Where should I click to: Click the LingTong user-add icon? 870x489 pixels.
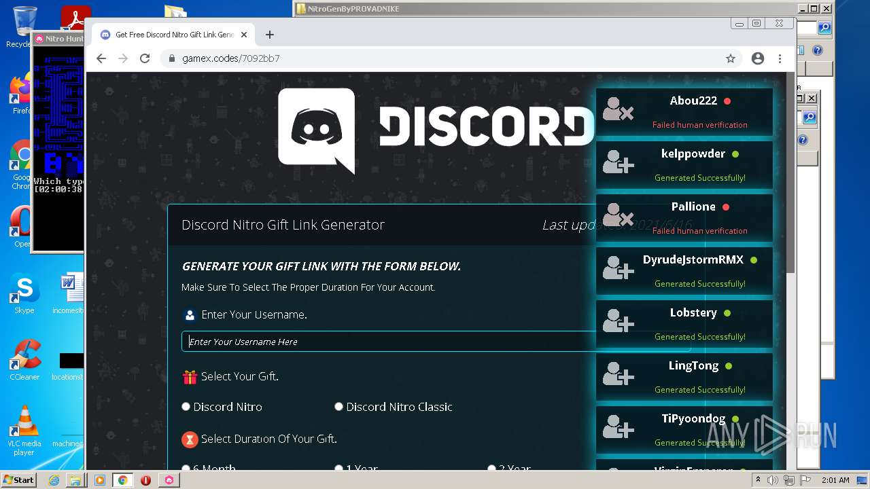(x=618, y=374)
